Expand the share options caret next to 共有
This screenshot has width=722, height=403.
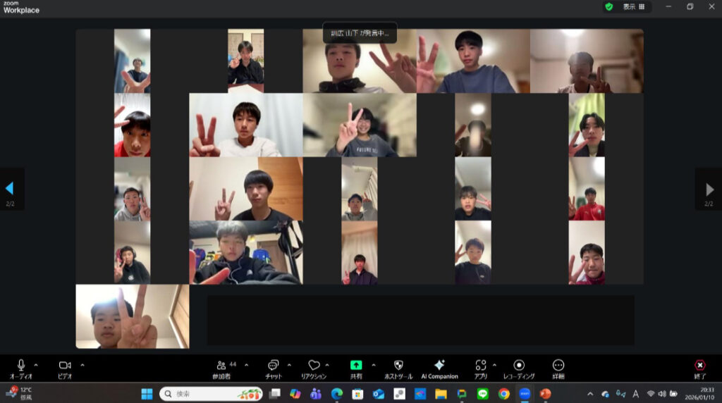373,365
